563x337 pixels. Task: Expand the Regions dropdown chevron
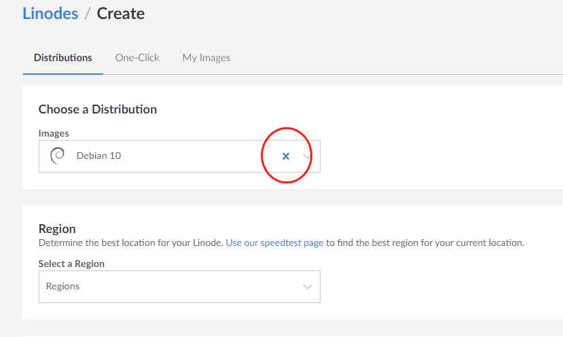(308, 287)
